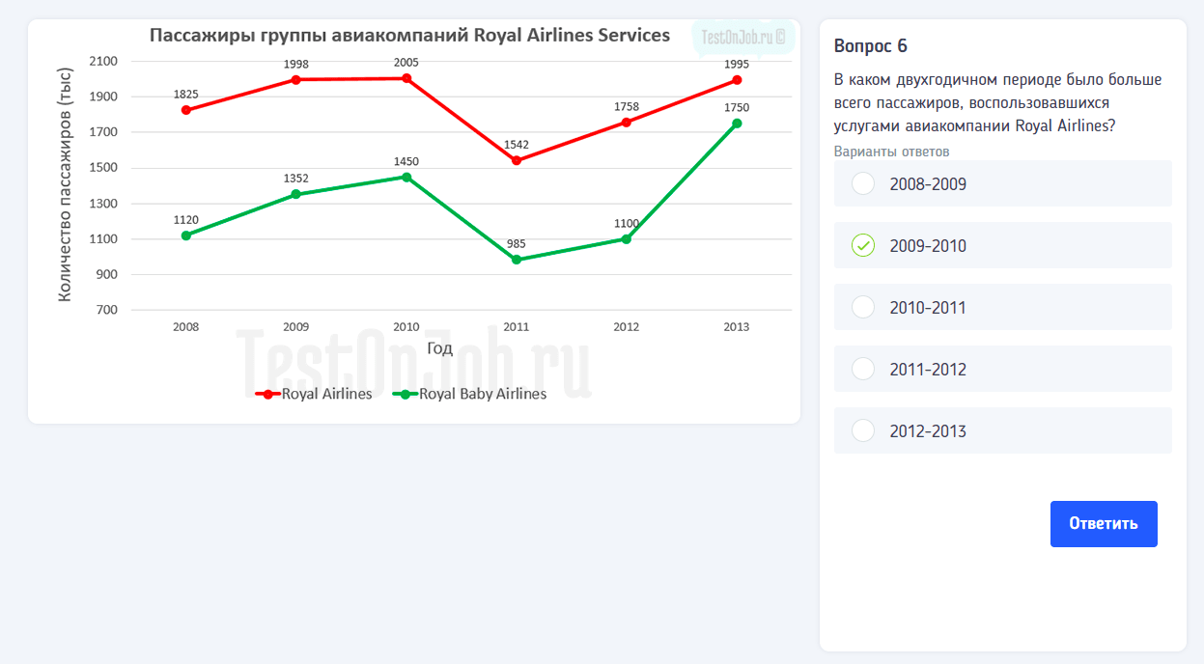Click the green 2011 data point 985
Screen dimensions: 1204x664
tap(517, 260)
